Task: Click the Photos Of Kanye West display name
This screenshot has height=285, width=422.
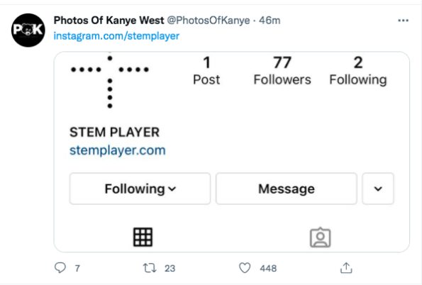Action: (109, 20)
